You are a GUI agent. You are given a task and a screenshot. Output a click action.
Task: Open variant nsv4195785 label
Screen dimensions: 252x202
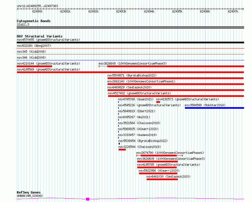(x=168, y=165)
